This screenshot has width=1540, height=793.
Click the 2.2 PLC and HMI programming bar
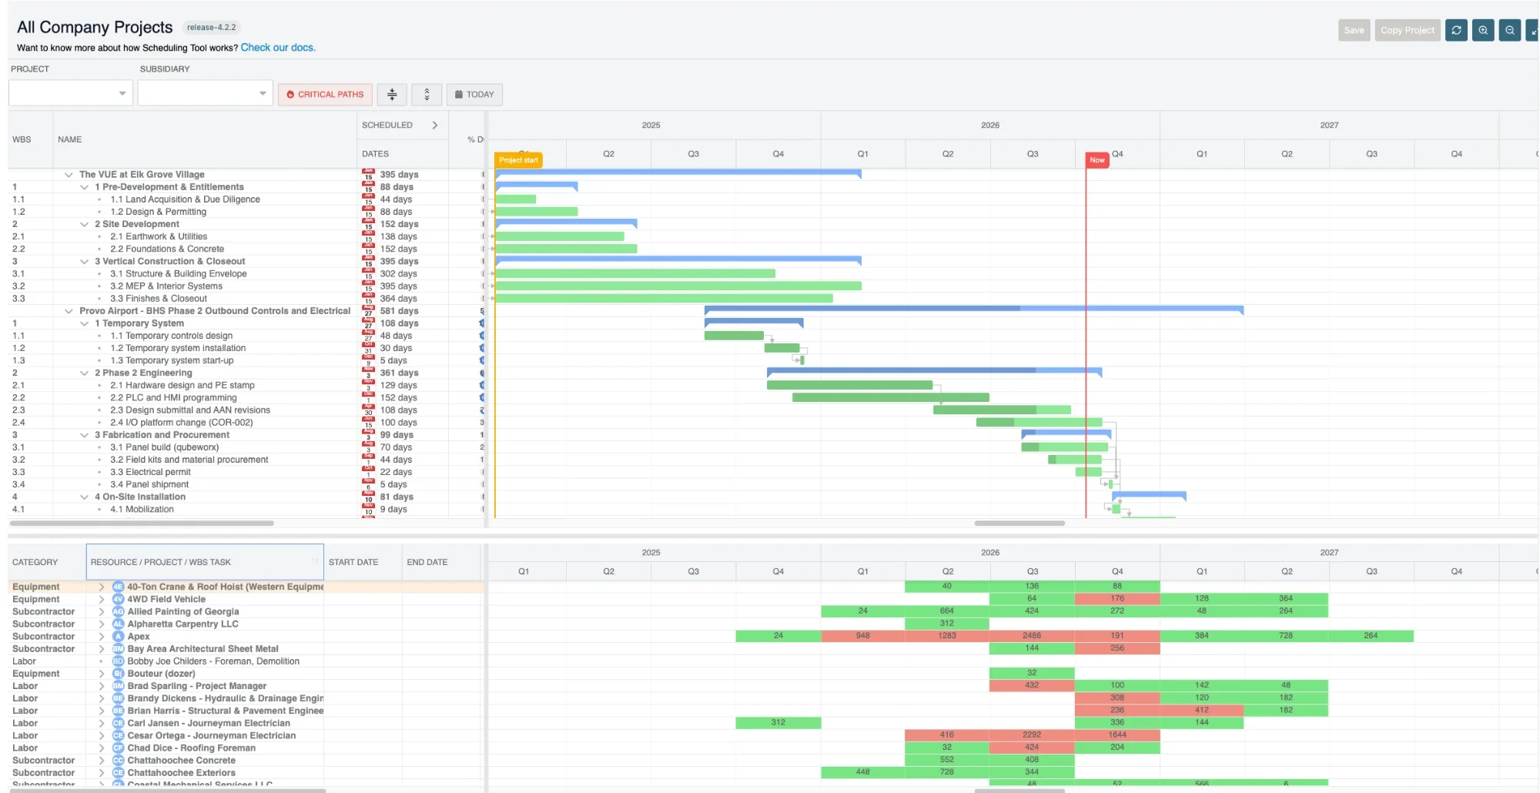tap(890, 398)
